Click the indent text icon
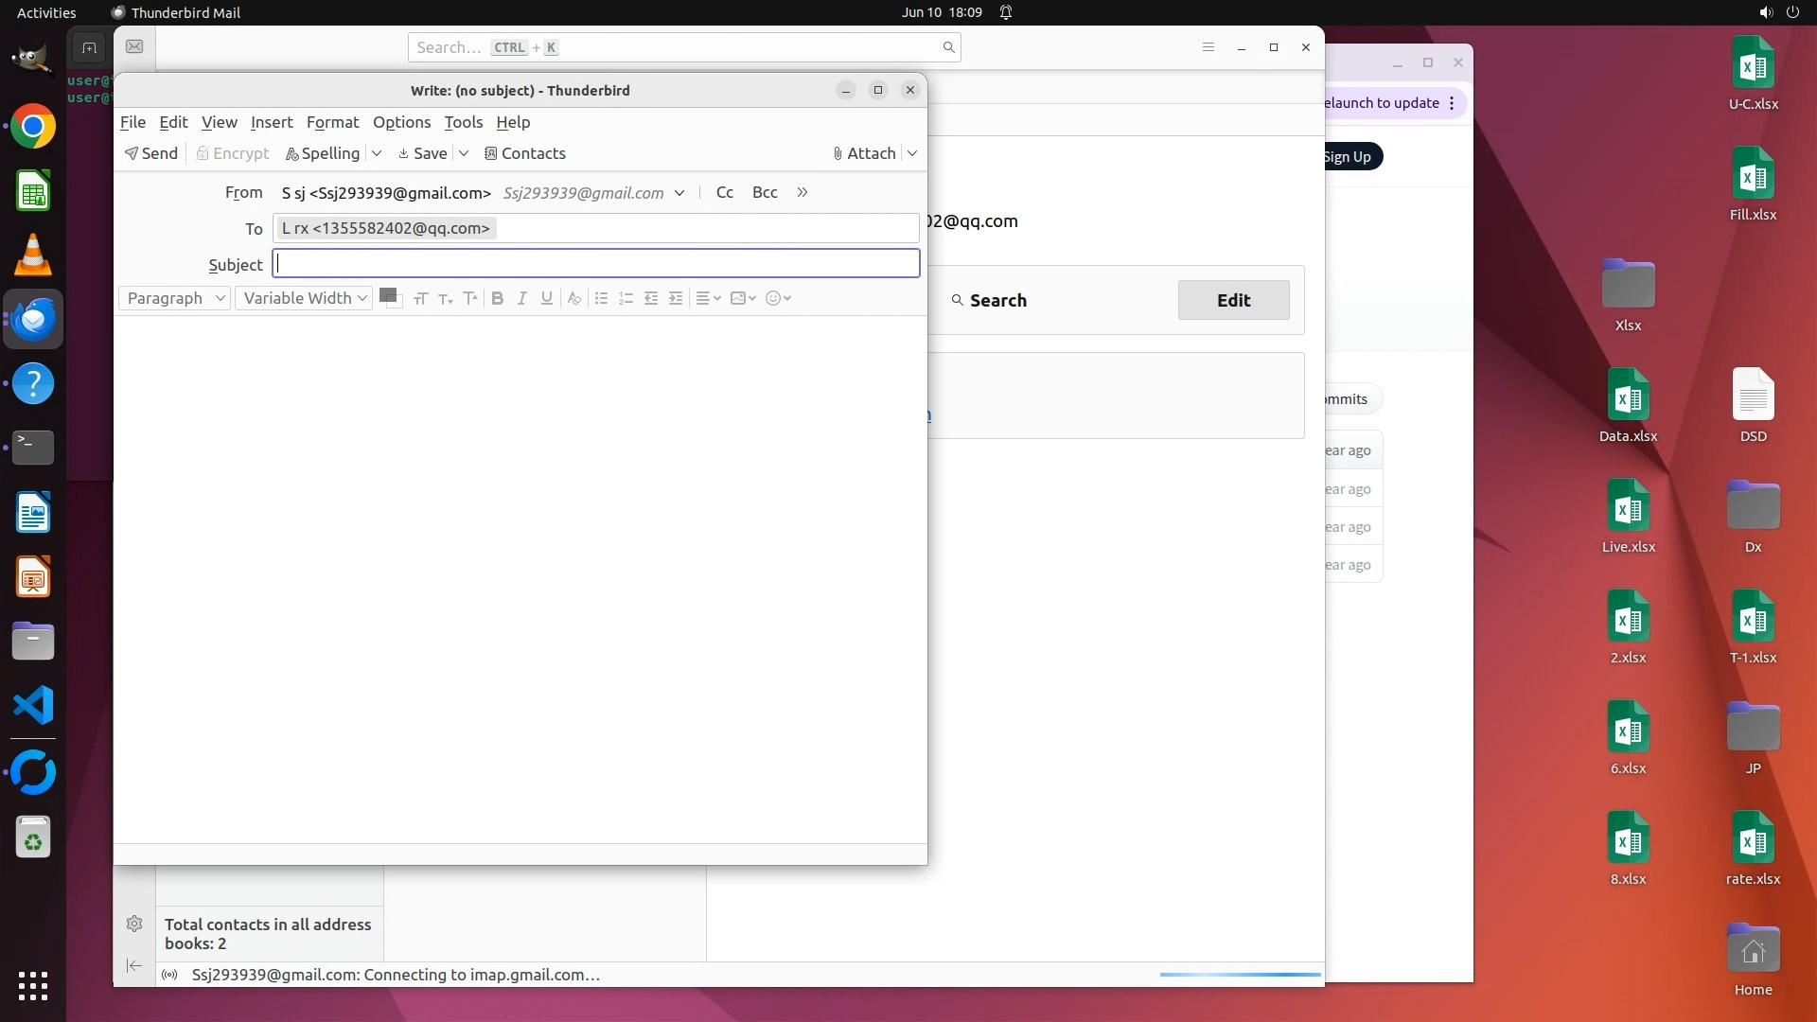 (x=676, y=298)
